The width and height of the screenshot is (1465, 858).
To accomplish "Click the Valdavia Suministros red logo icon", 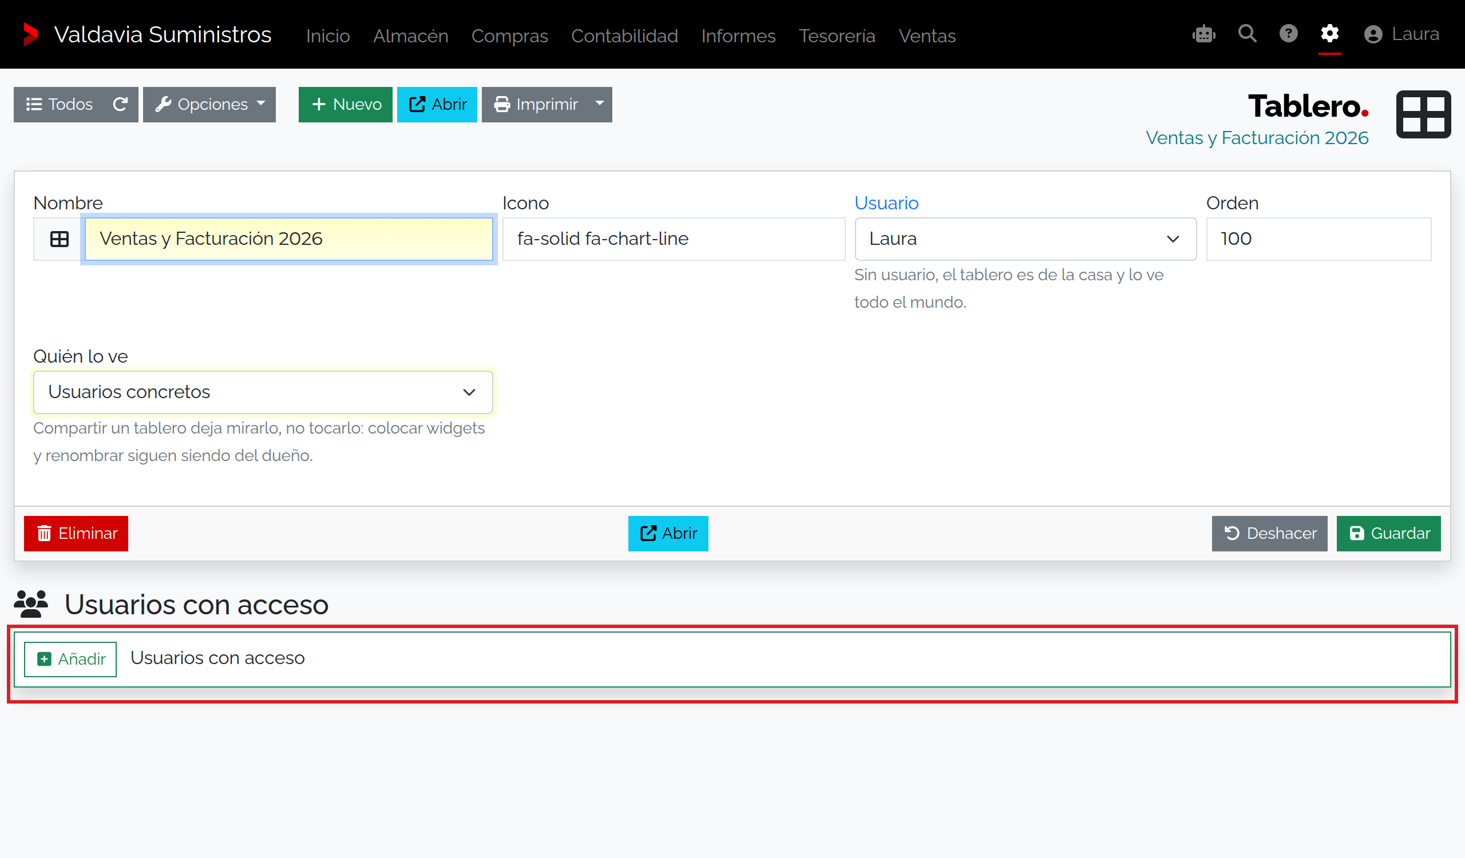I will (31, 34).
